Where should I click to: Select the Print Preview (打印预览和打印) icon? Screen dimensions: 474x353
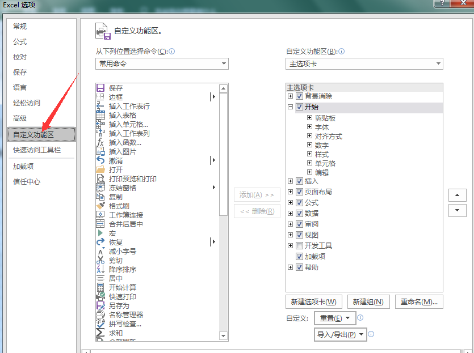[x=100, y=178]
